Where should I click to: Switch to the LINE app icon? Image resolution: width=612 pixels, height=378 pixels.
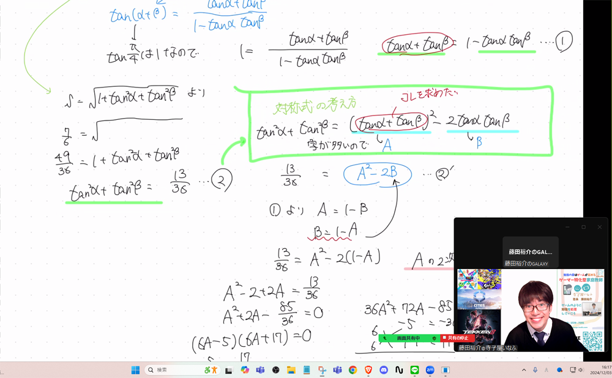(x=415, y=370)
